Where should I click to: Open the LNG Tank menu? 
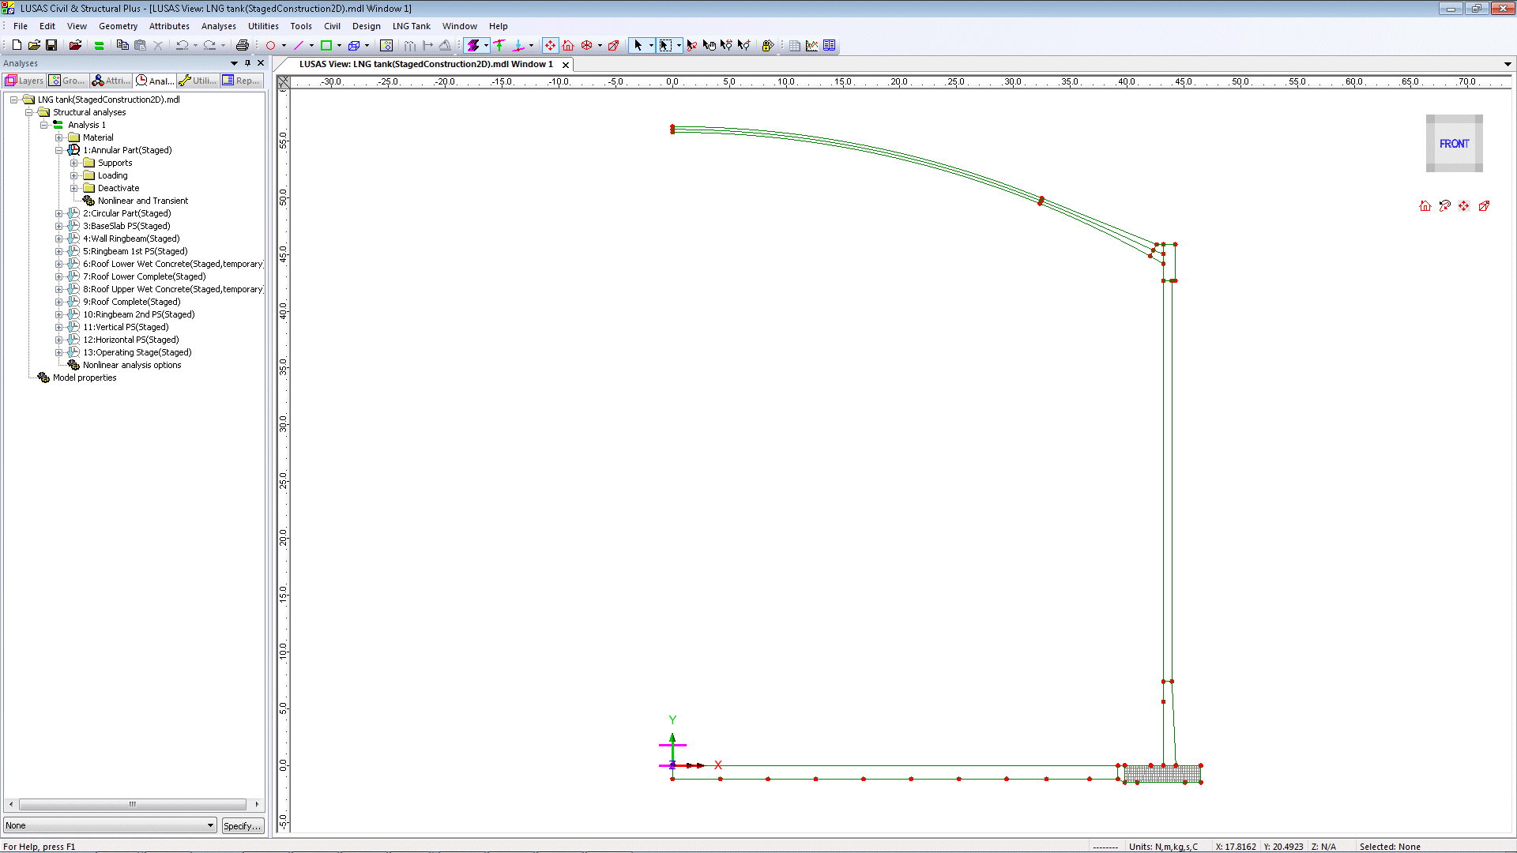click(411, 26)
